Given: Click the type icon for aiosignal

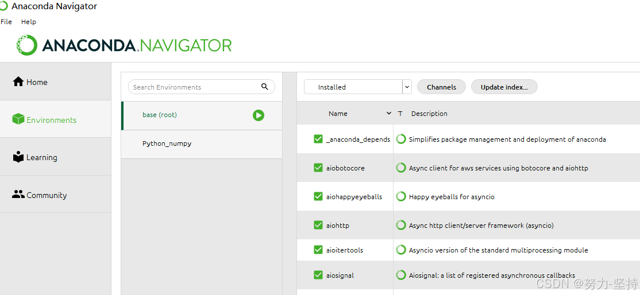Looking at the screenshot, I should (401, 275).
